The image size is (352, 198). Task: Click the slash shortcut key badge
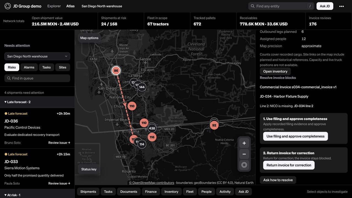pos(310,6)
